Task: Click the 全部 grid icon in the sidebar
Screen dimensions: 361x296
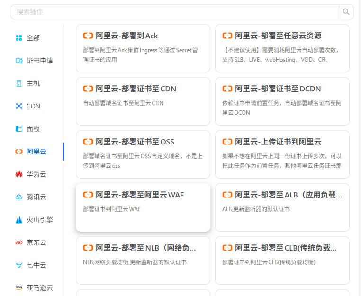Action: point(19,38)
